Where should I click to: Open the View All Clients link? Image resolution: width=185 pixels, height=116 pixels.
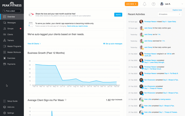[x=34, y=44]
